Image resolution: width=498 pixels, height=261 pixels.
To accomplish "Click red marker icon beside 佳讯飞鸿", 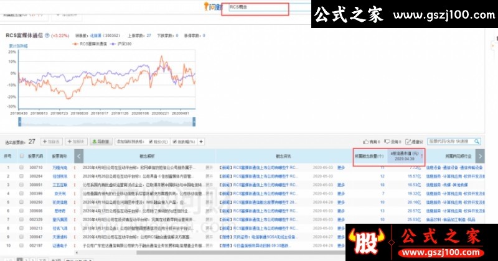I will click(75, 228).
